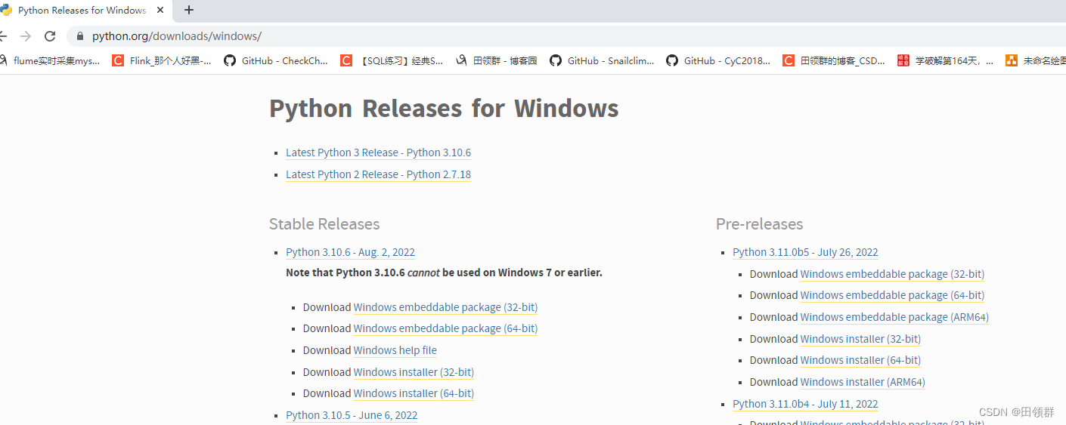Open the Python 3.10.5 - June 6, 2022 link

(352, 415)
